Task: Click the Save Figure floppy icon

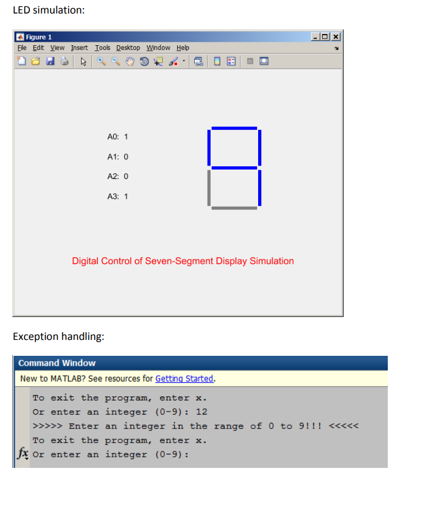Action: [50, 61]
